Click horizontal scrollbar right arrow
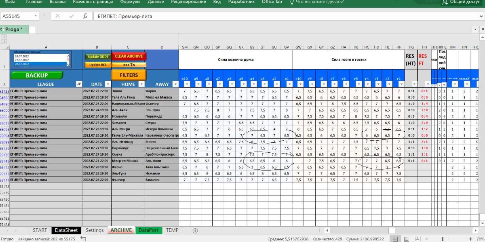The image size is (485, 242). click(x=475, y=230)
